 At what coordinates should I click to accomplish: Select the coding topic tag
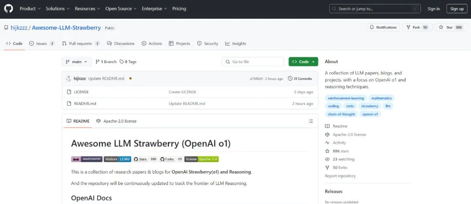point(333,106)
